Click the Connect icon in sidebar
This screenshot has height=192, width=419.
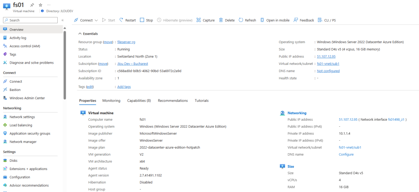(x=5, y=82)
